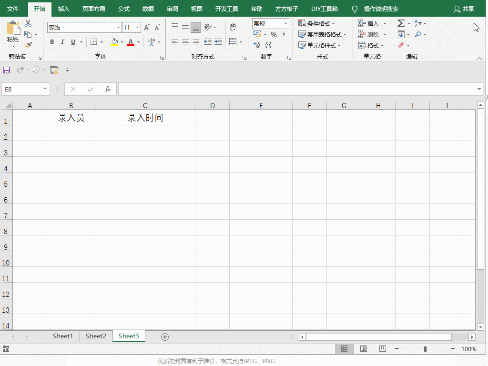Decrease decimal places
Screen dimensions: 488x366
click(268, 45)
